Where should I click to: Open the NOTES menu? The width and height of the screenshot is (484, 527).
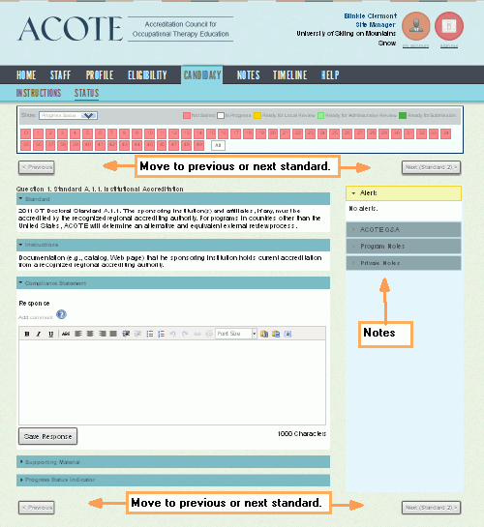248,75
